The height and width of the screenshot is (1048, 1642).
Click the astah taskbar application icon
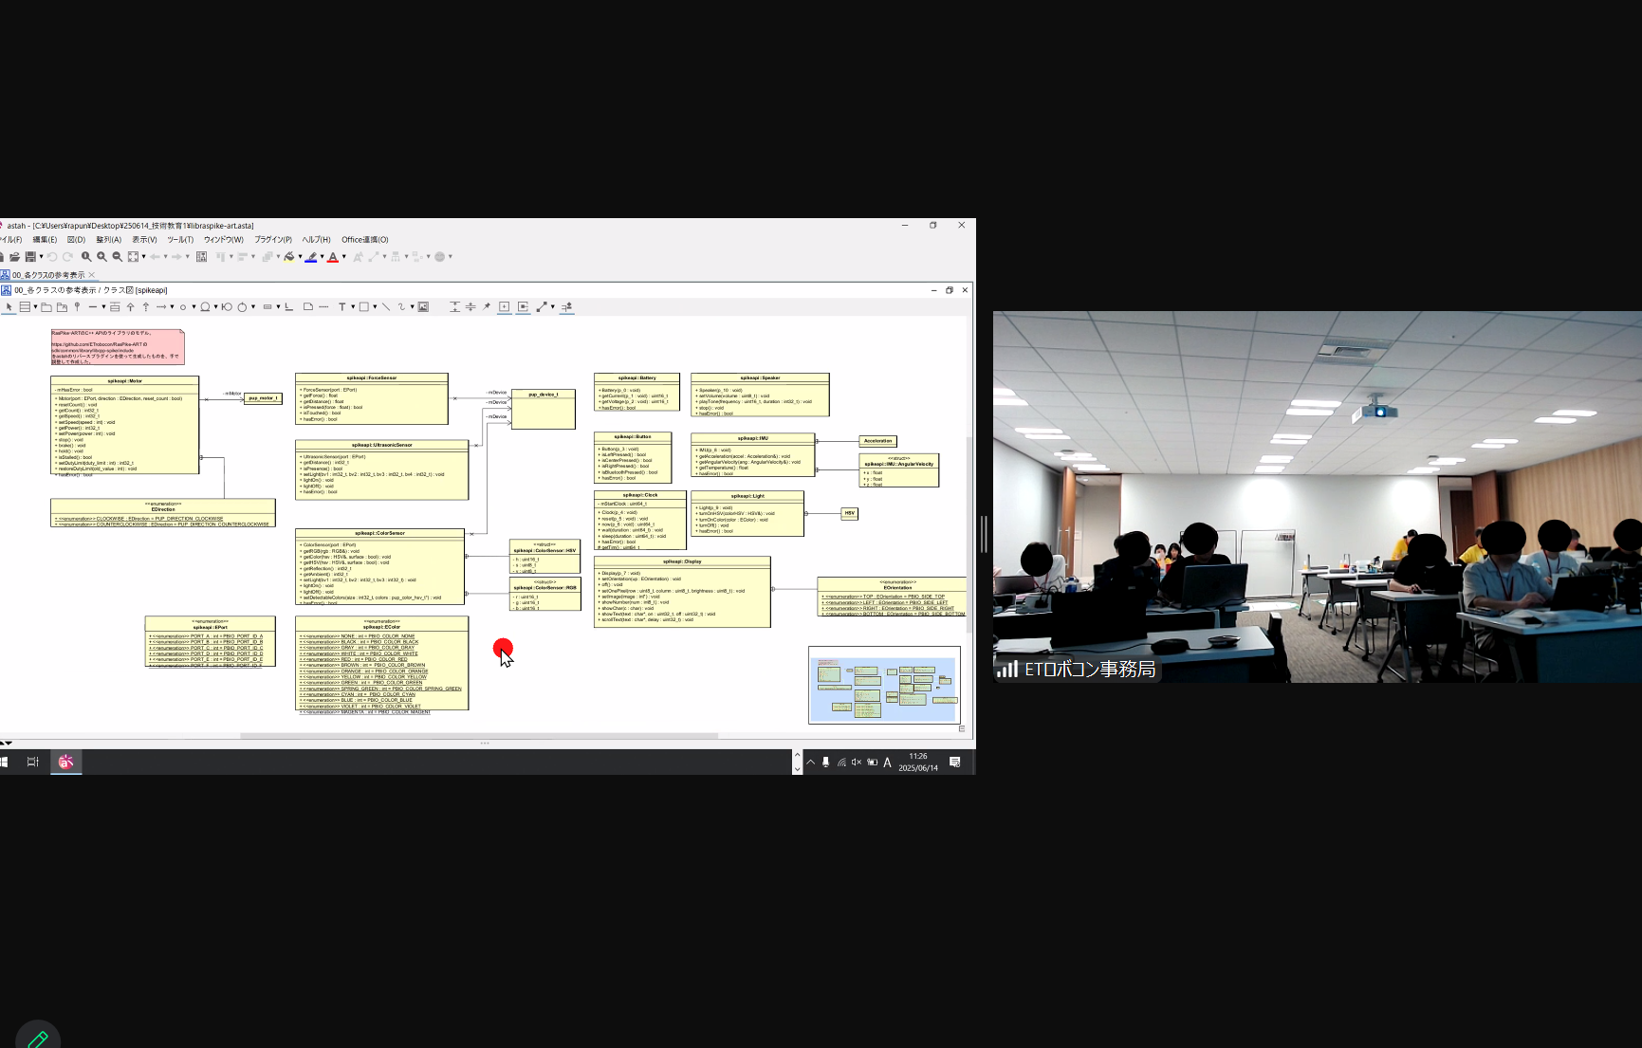[x=65, y=762]
